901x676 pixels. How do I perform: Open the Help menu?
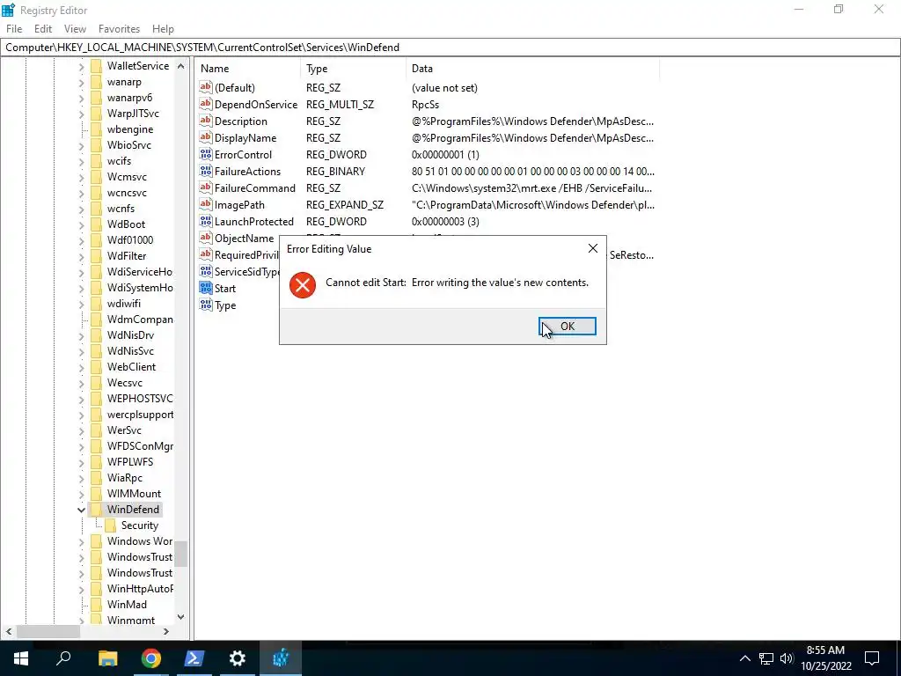pos(163,29)
